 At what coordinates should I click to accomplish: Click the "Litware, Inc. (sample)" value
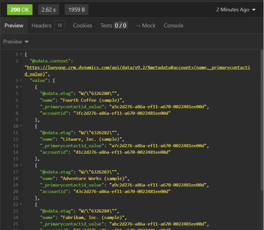click(x=91, y=139)
